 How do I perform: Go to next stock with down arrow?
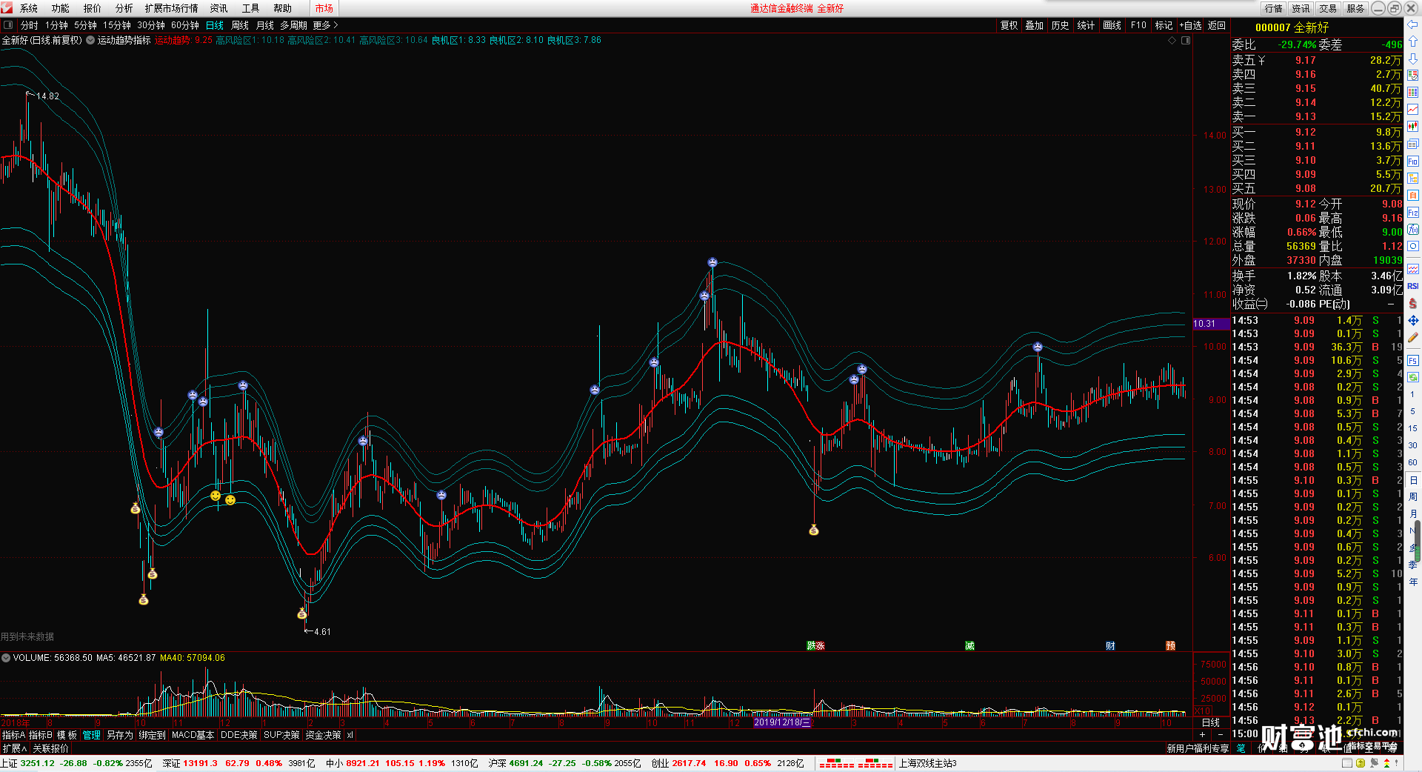click(x=1413, y=58)
